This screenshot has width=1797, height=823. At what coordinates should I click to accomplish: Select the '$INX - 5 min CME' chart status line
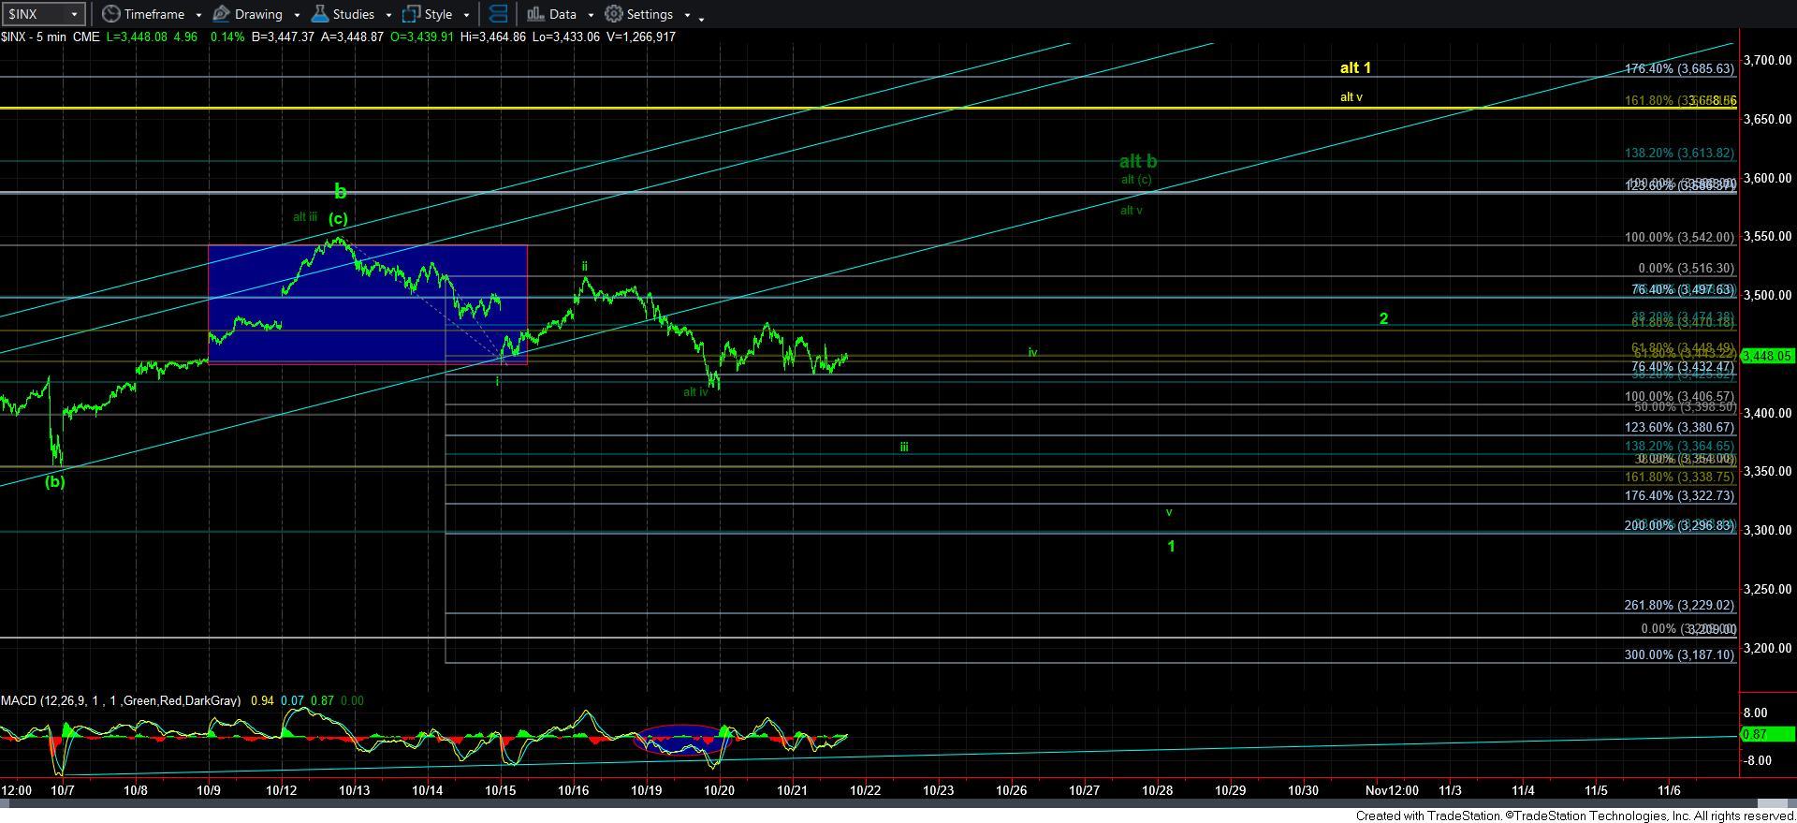(x=338, y=37)
